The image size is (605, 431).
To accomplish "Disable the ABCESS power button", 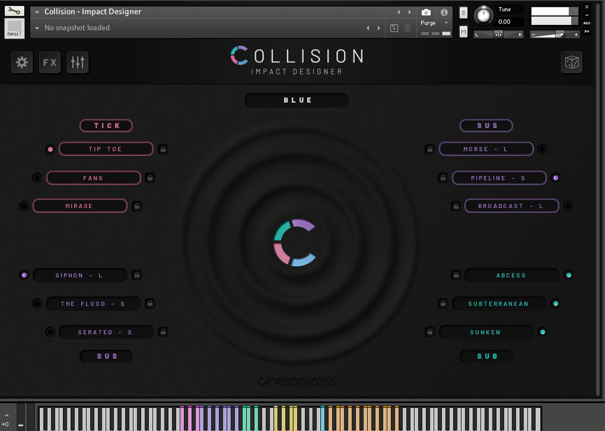I will click(568, 275).
